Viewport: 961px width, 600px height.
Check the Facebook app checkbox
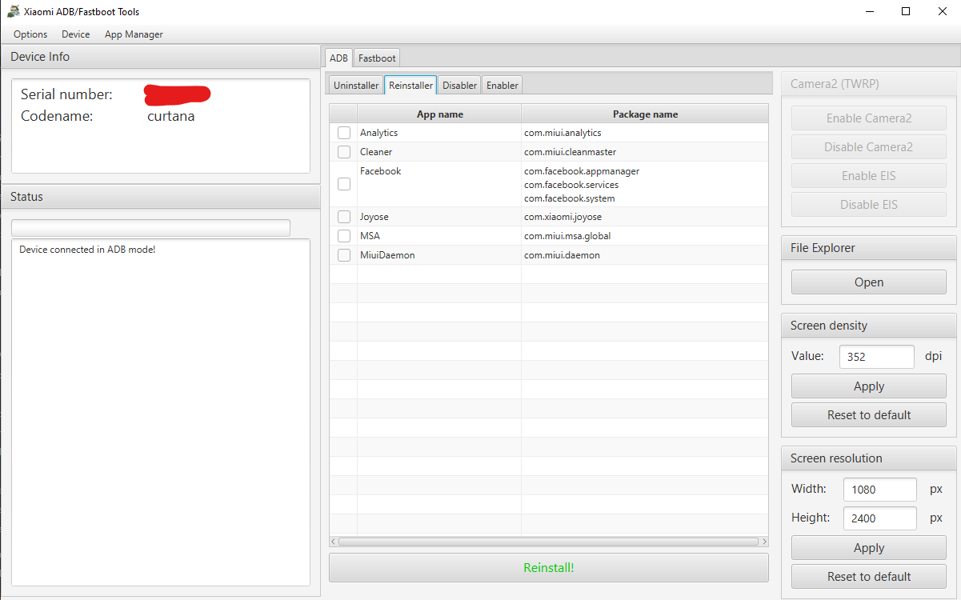click(344, 184)
